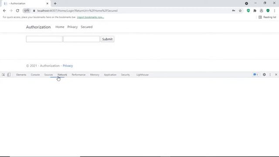Open the incognito/translate chip in address bar

(27, 10)
